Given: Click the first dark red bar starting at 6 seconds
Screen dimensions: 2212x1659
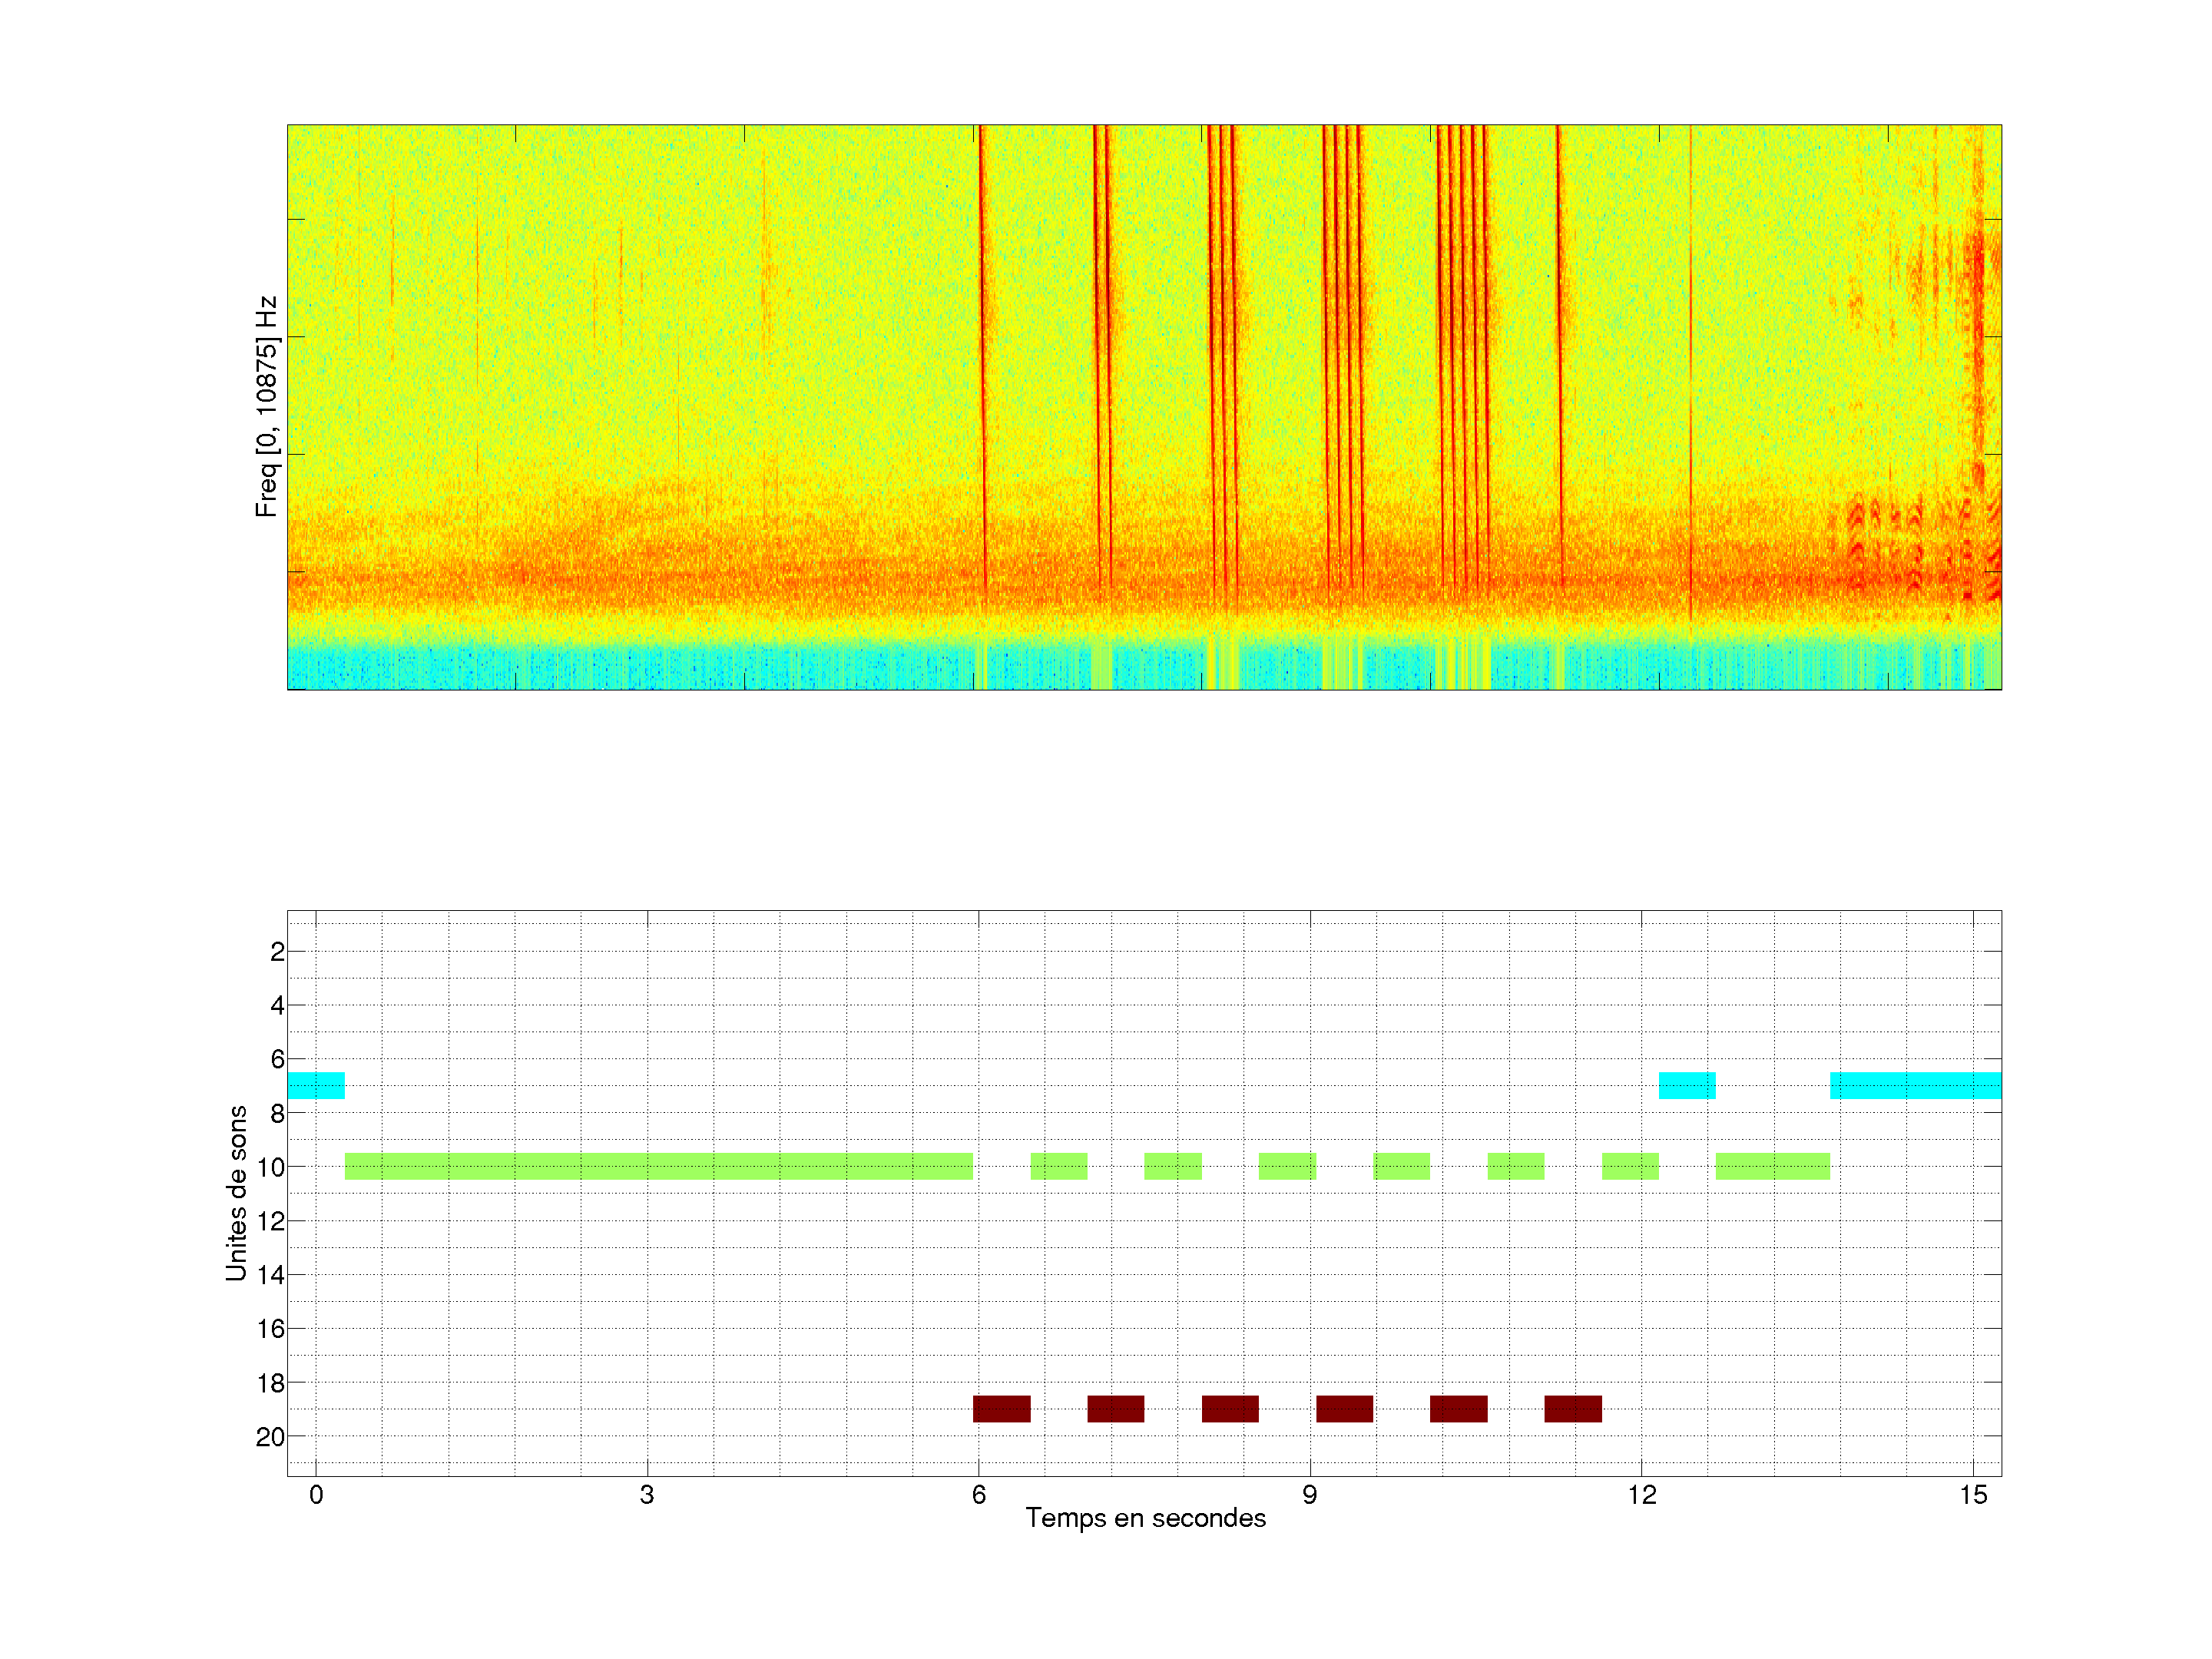Looking at the screenshot, I should 1001,1408.
